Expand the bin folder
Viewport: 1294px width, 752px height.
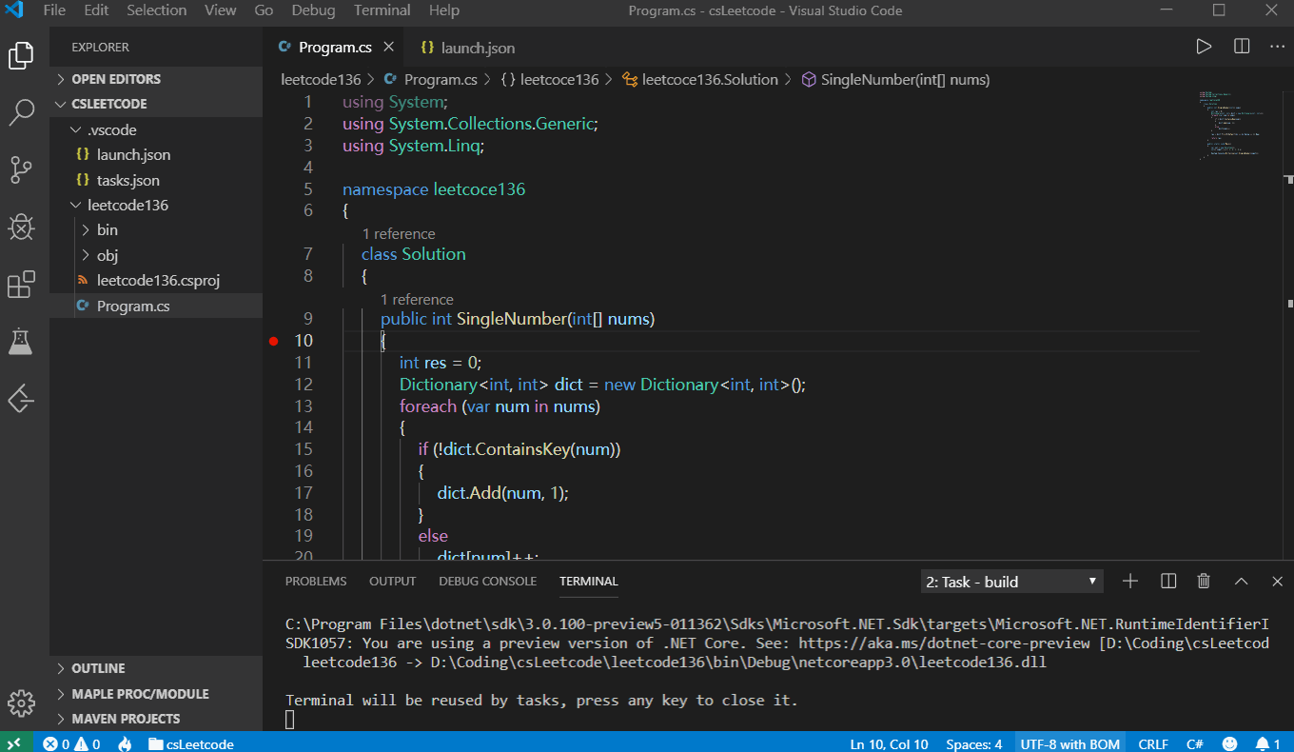[x=107, y=229]
